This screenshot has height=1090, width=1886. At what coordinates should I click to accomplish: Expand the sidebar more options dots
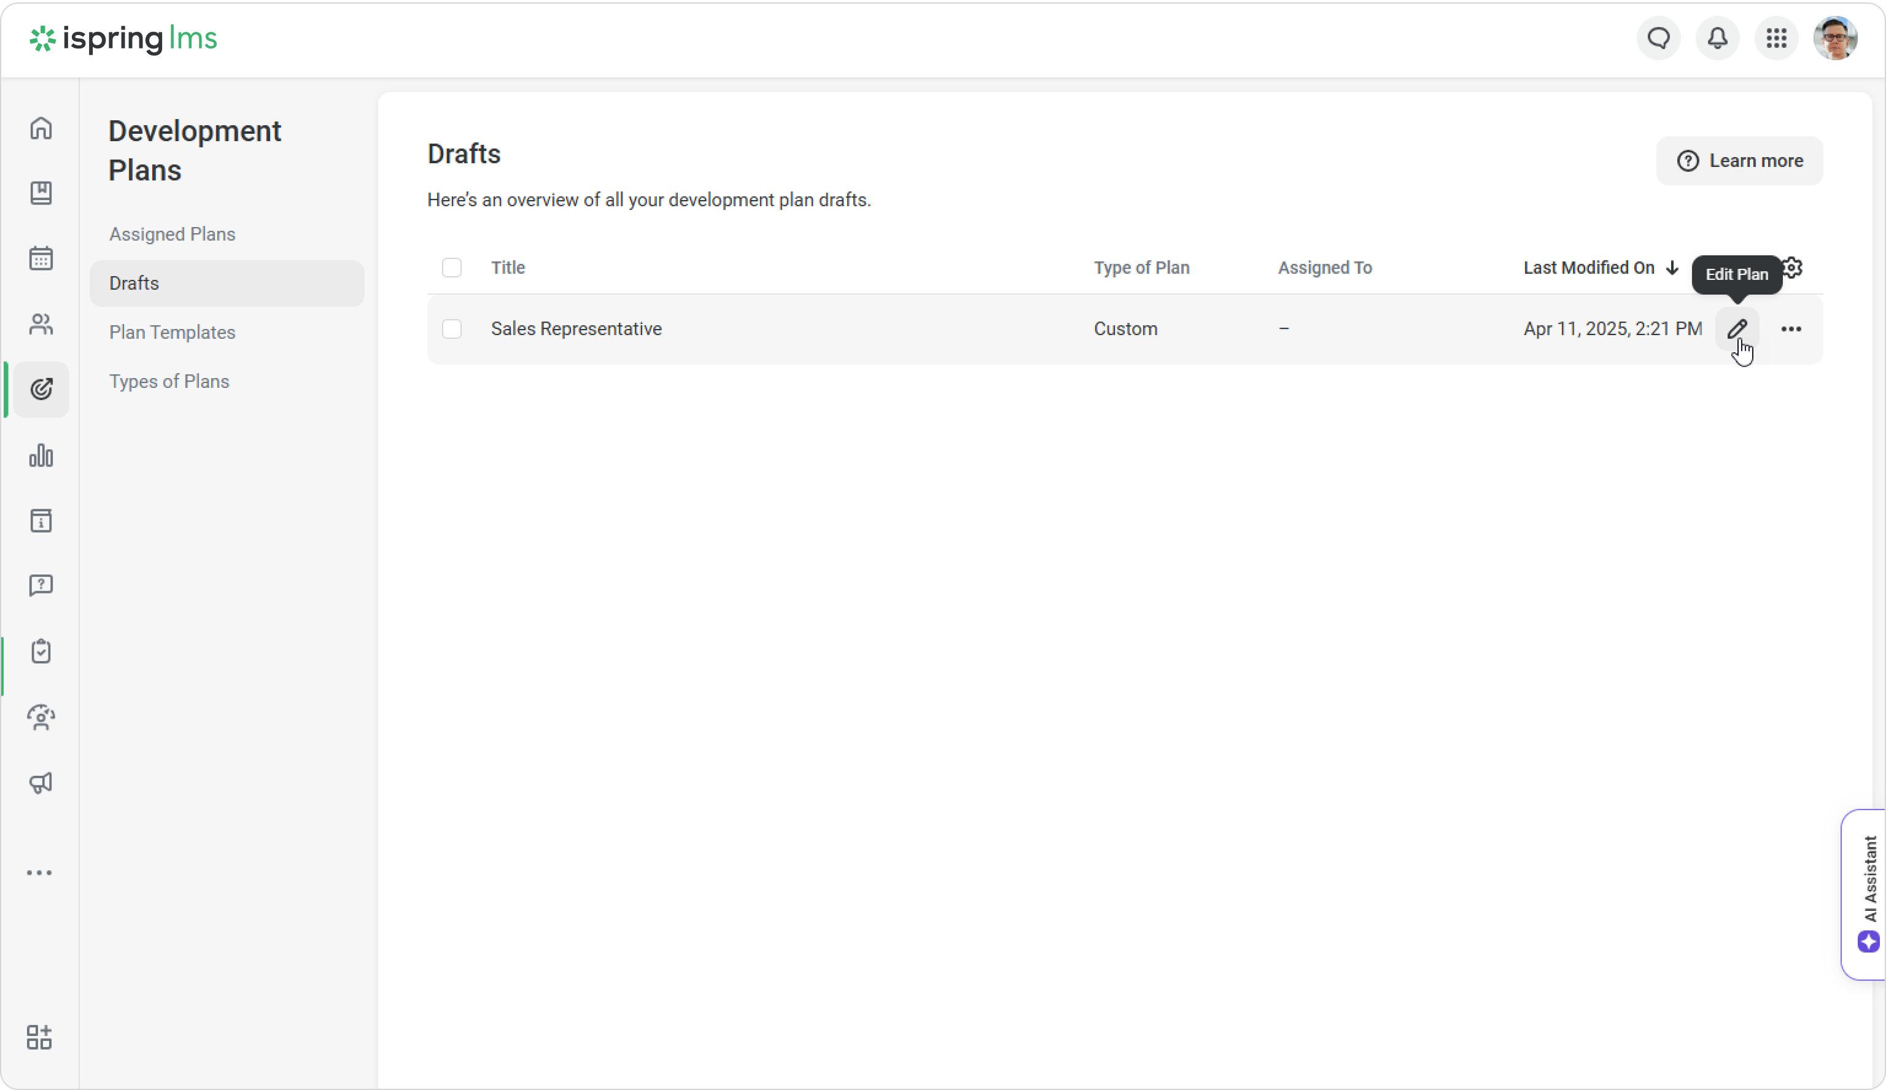tap(39, 872)
